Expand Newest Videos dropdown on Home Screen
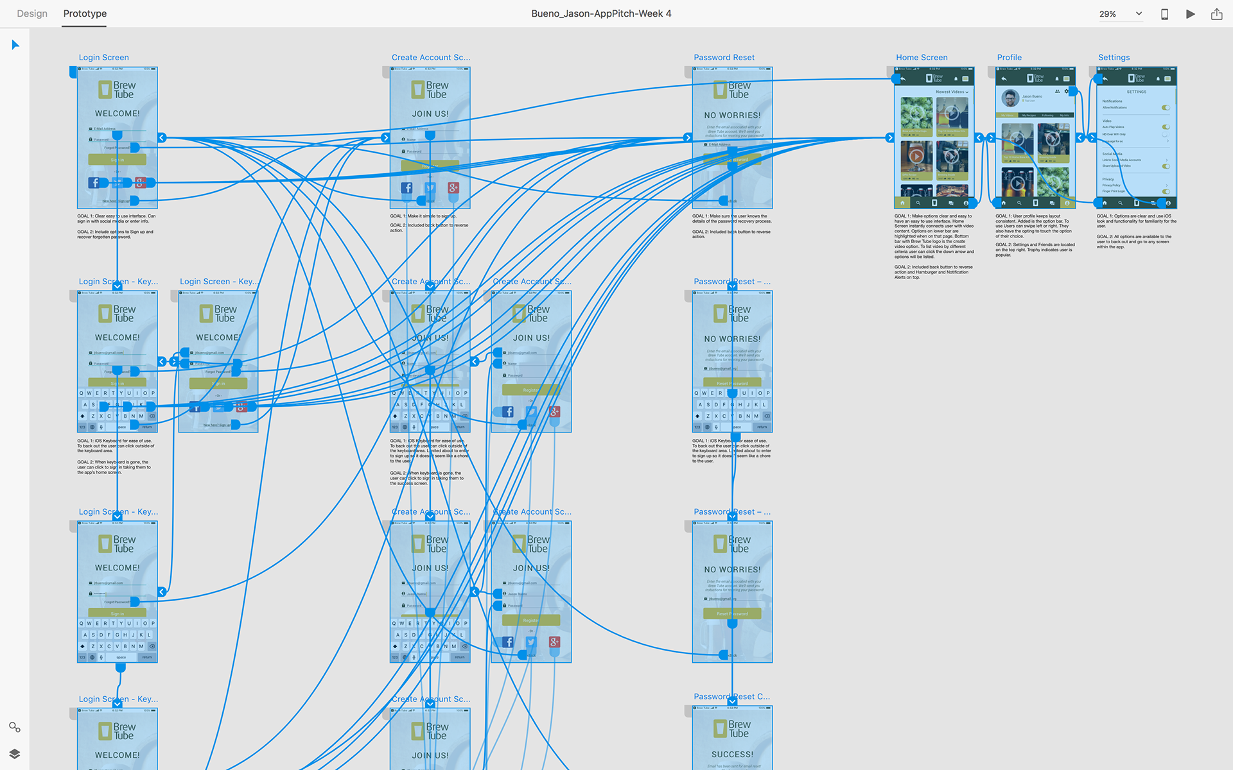The image size is (1233, 770). [x=952, y=92]
